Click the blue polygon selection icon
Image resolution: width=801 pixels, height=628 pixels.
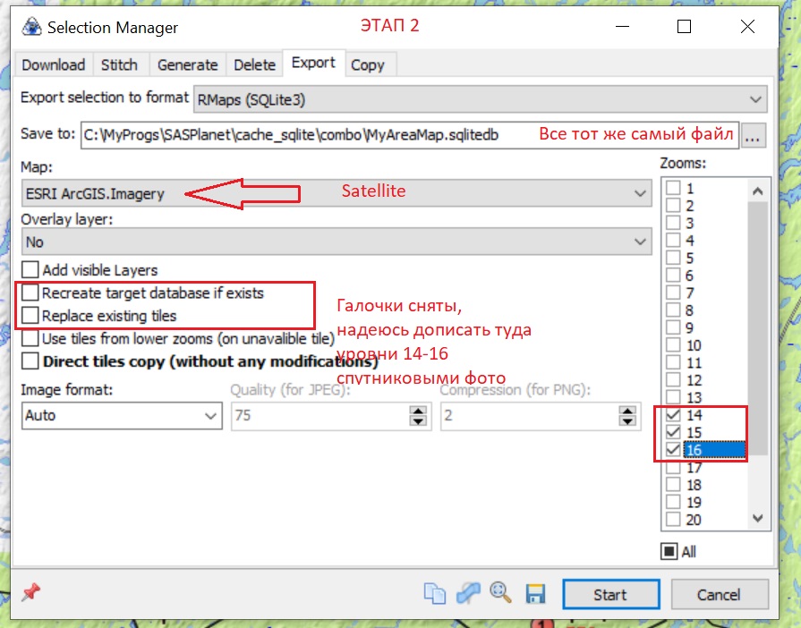pos(467,593)
